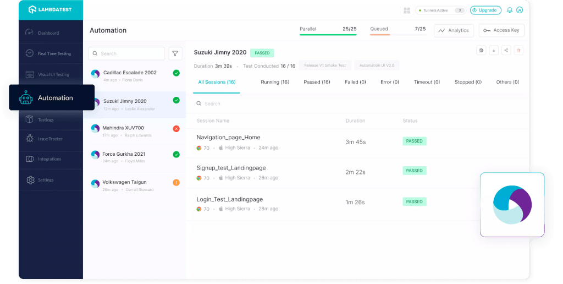Select the Mahindra XUV700 build
Image resolution: width=563 pixels, height=284 pixels.
tap(135, 131)
